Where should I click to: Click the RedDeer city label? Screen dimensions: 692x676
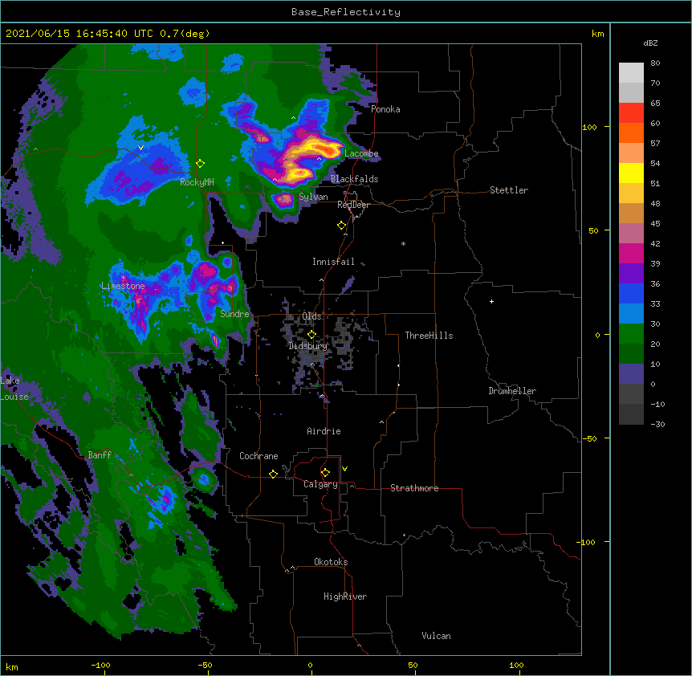[x=353, y=205]
